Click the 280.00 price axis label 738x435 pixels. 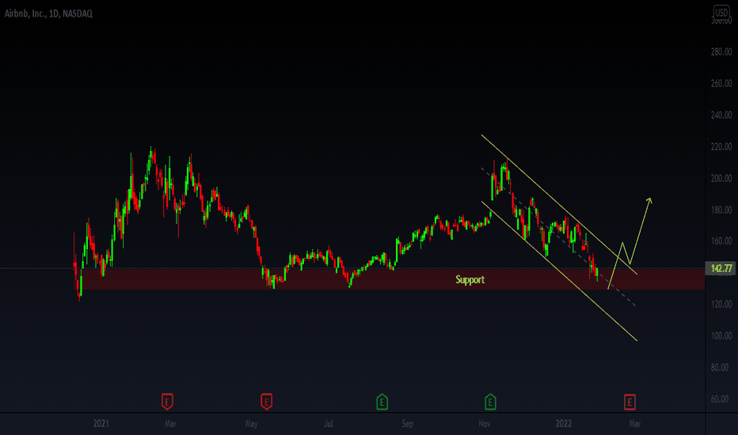click(721, 51)
